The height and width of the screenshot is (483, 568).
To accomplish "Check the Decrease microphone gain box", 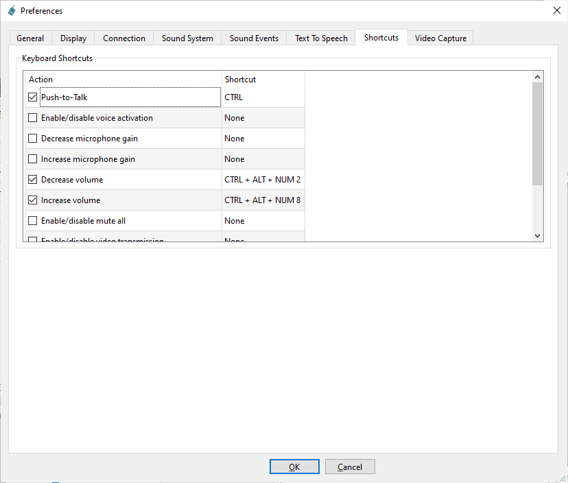I will click(33, 139).
